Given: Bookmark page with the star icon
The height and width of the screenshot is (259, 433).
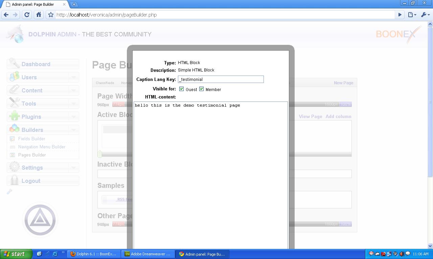Looking at the screenshot, I should 51,15.
